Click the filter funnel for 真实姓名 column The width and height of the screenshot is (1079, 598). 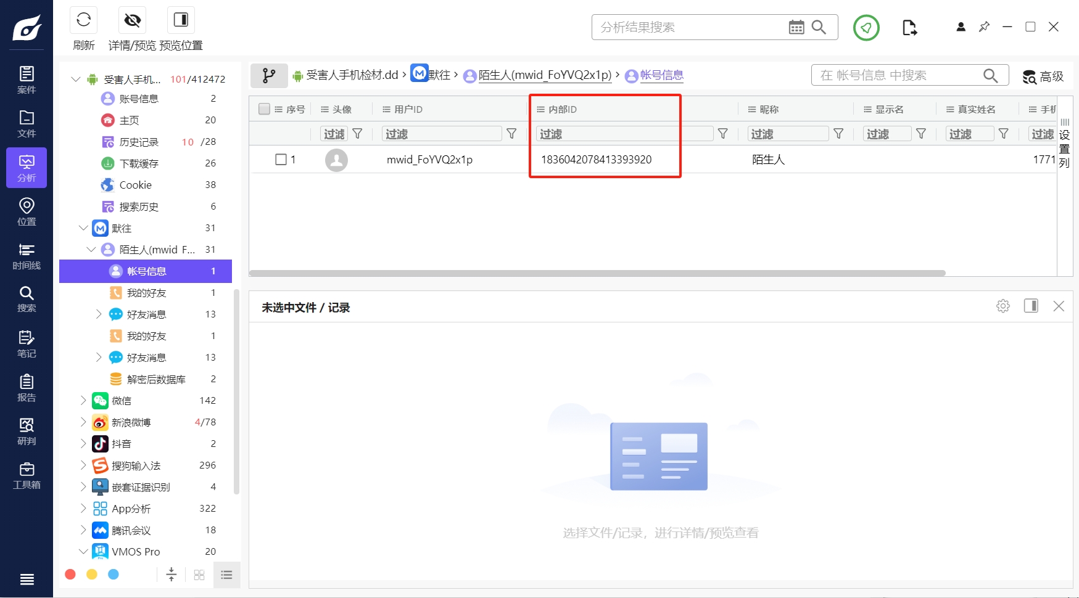pos(1004,134)
